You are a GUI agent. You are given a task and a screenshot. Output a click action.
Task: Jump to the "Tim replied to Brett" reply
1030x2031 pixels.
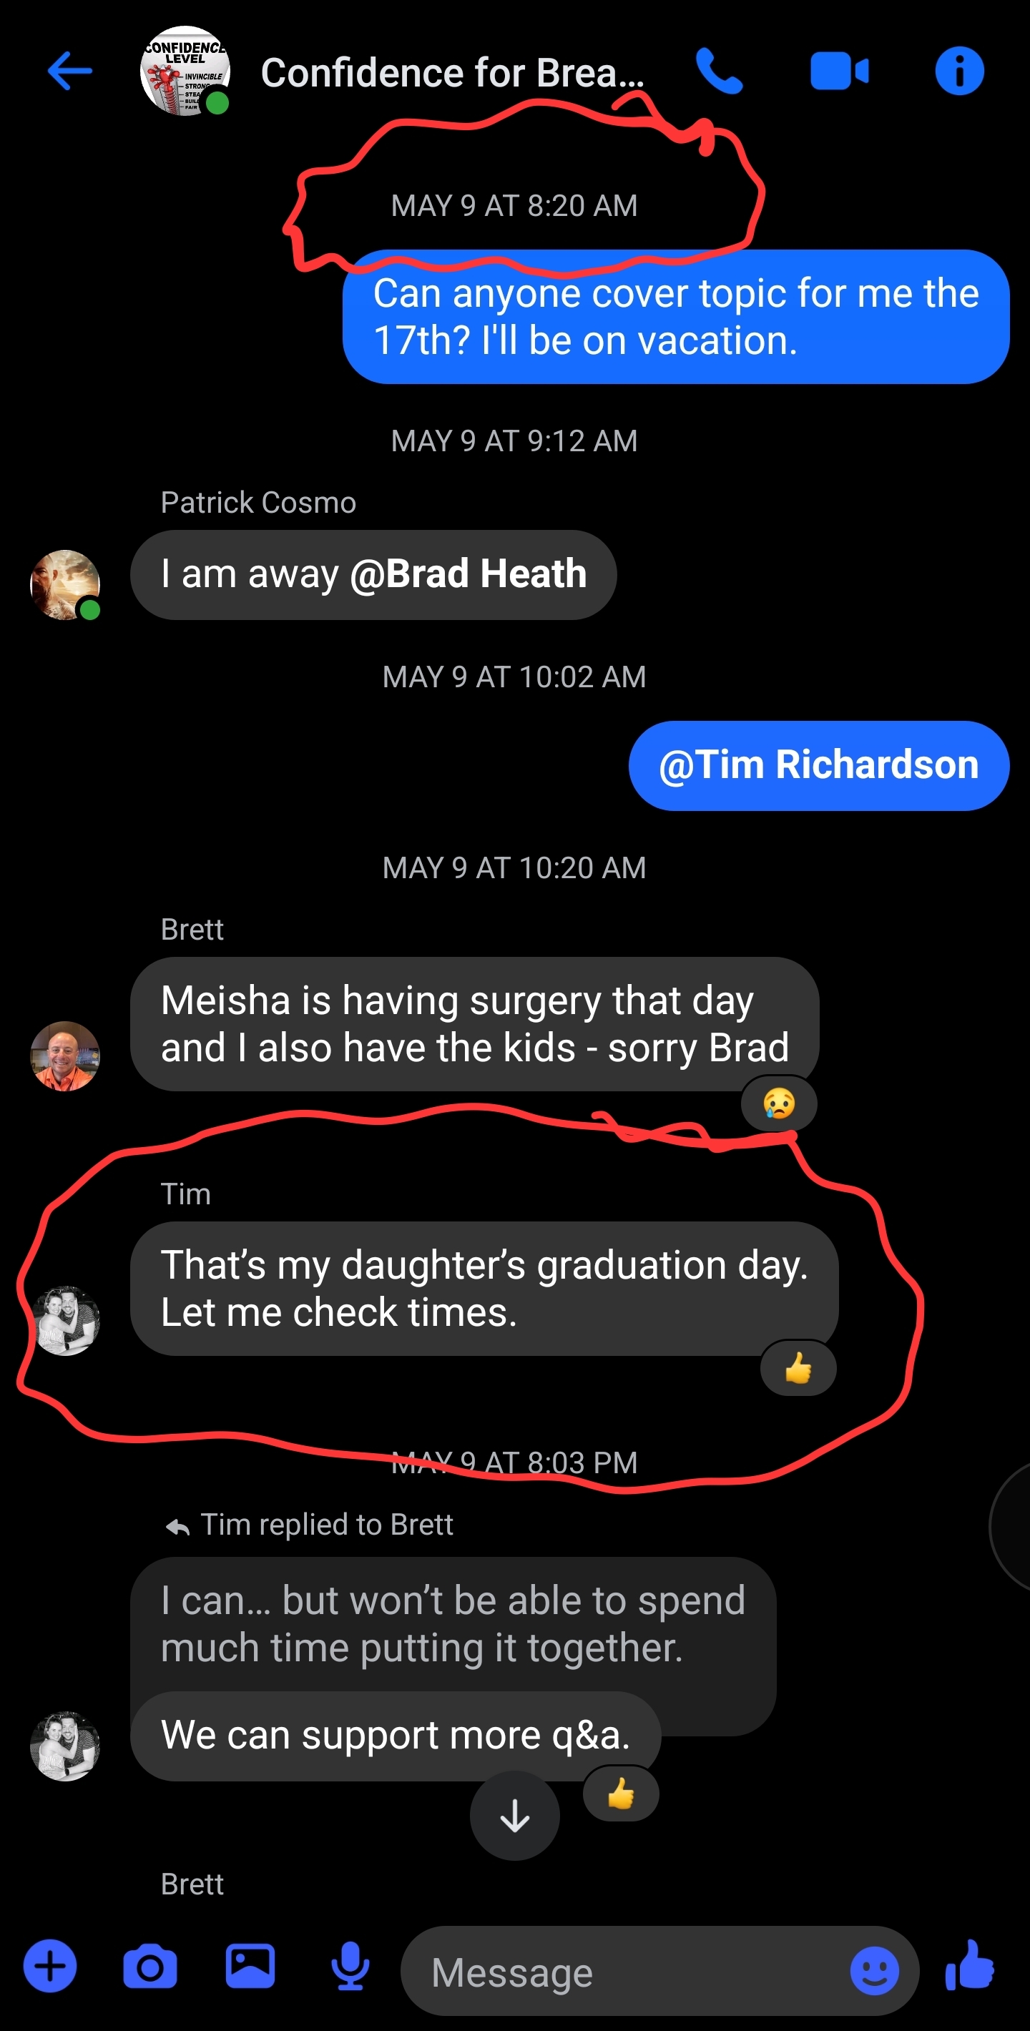tap(325, 1525)
